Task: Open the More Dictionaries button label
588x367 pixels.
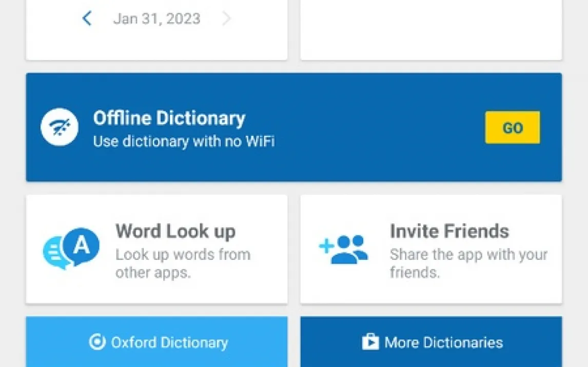Action: pyautogui.click(x=443, y=342)
